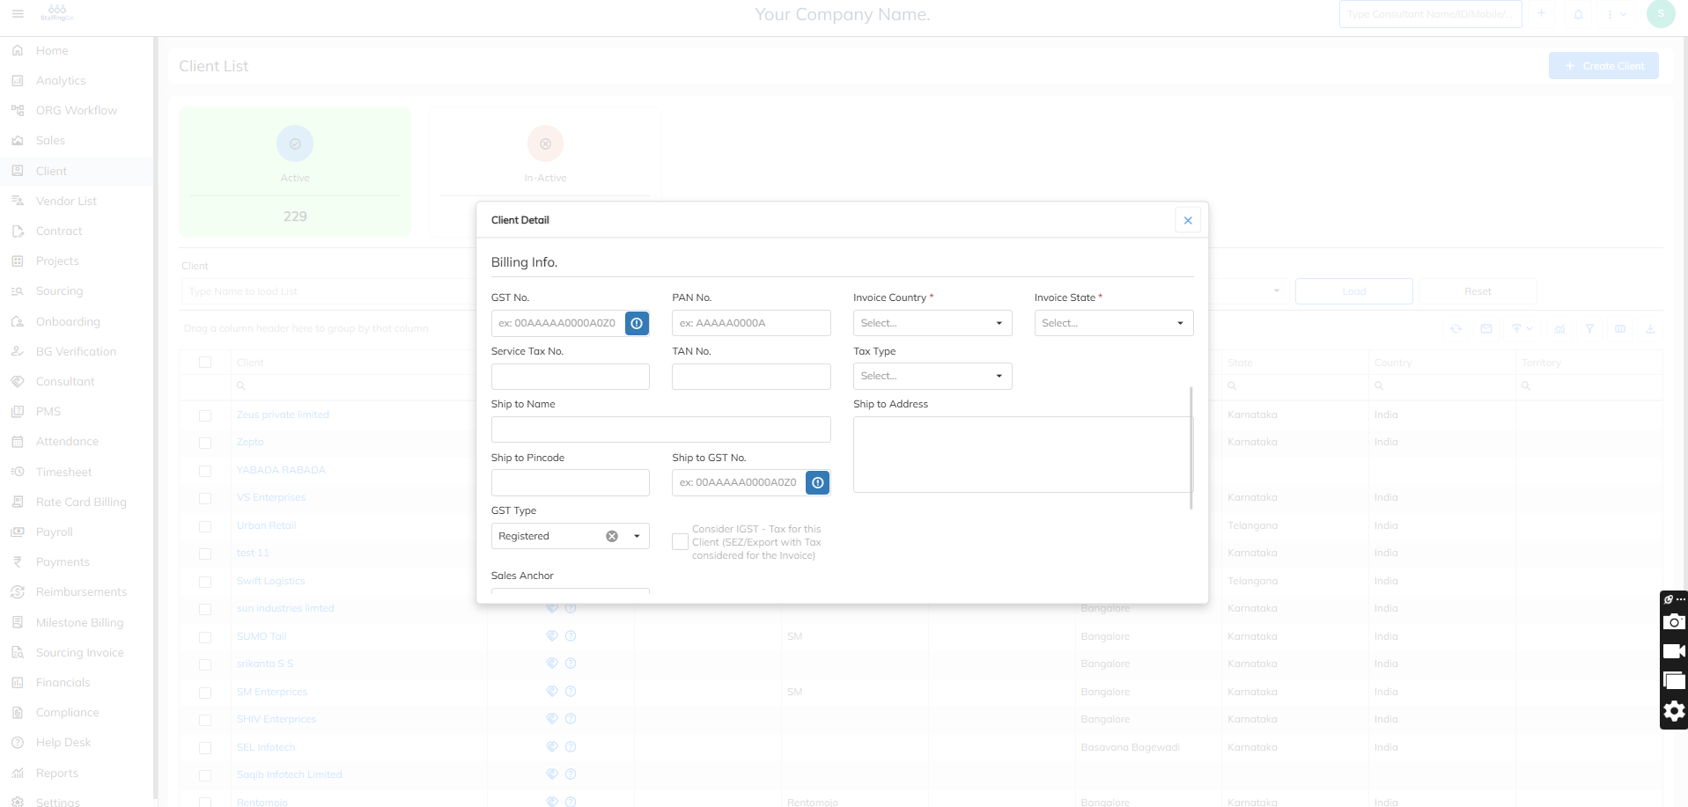This screenshot has width=1688, height=807.
Task: Click the Reset button
Action: click(1478, 291)
